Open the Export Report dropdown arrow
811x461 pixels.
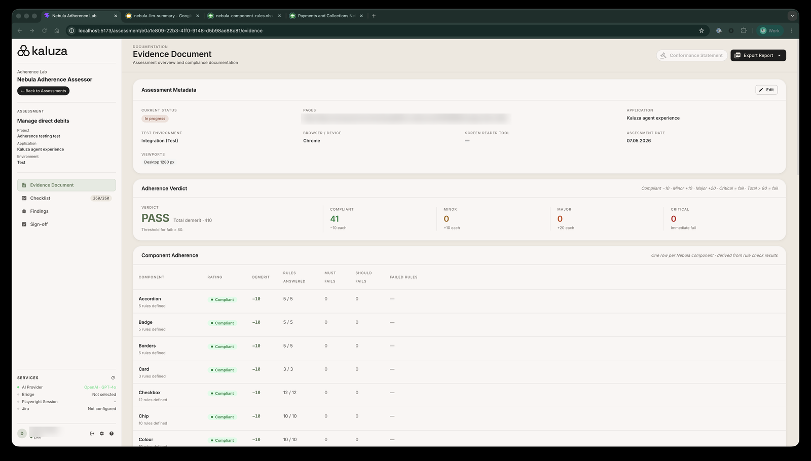click(x=779, y=55)
